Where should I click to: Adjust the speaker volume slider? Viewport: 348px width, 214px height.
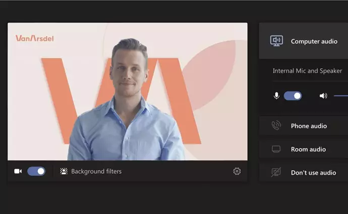click(x=341, y=96)
